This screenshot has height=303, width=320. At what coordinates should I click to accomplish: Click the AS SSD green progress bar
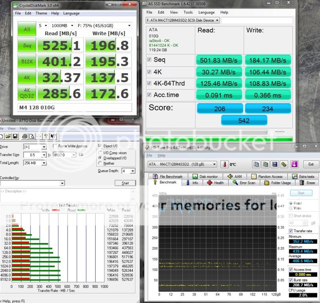pos(220,140)
